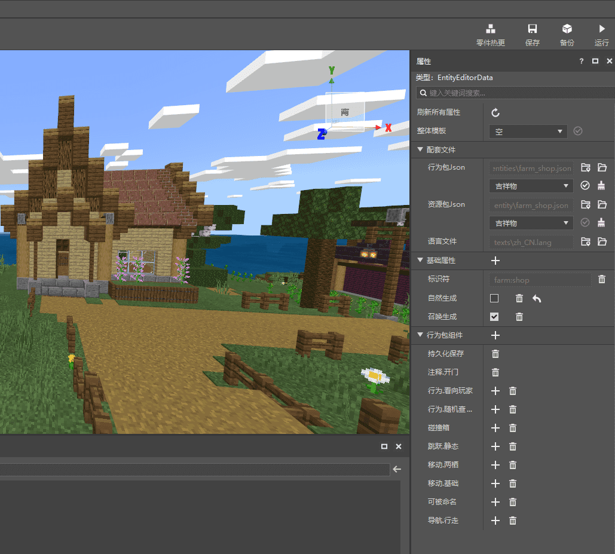Screen dimensions: 615x554
Task: Click the left arrow beside the bottom input bar
Action: click(397, 469)
